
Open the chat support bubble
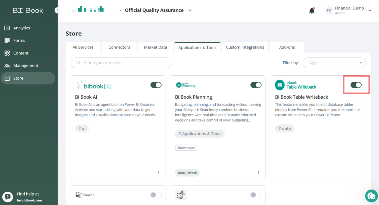(x=371, y=196)
